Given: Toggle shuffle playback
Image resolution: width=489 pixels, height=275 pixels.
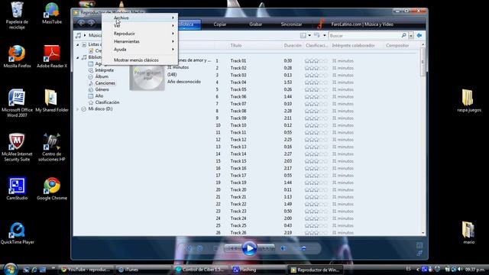Looking at the screenshot, I should 189,248.
